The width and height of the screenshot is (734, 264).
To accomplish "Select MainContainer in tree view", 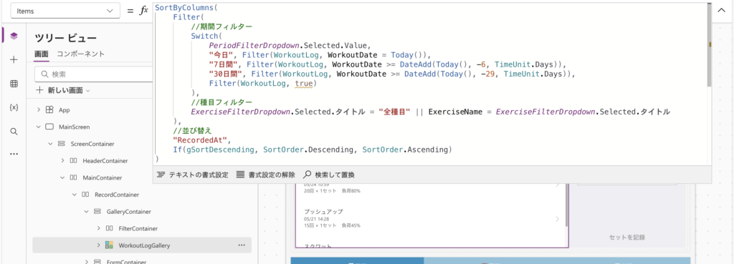I will tap(102, 177).
